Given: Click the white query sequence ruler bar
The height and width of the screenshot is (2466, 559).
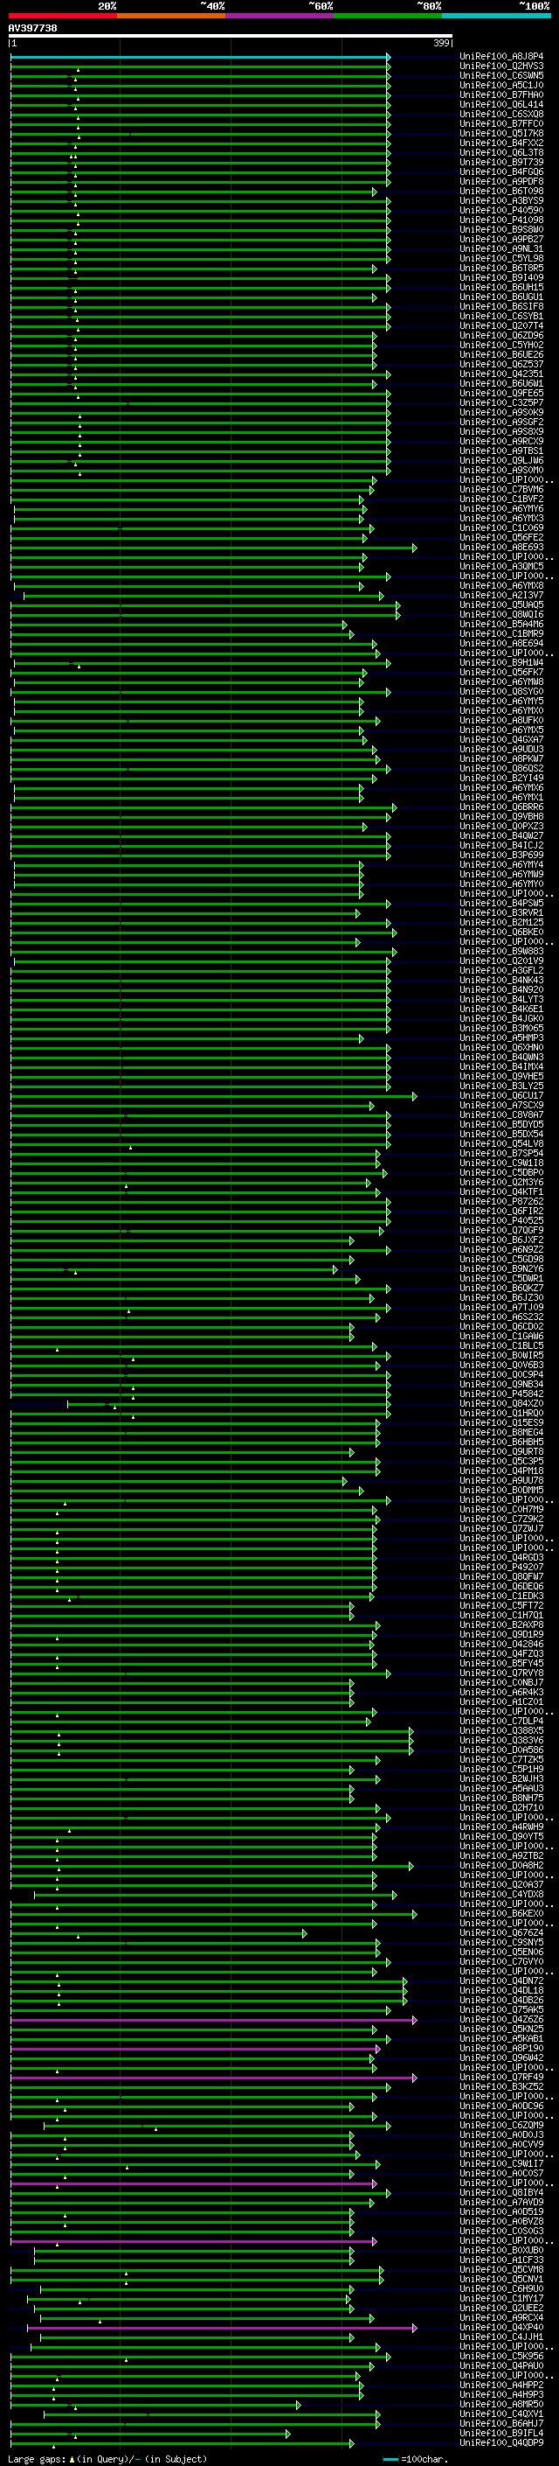Looking at the screenshot, I should pyautogui.click(x=231, y=37).
